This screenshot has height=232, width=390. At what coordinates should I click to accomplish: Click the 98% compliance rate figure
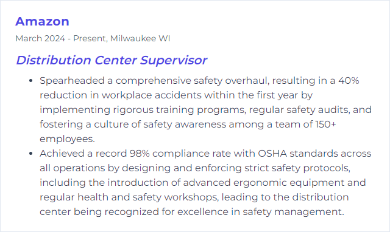click(140, 154)
